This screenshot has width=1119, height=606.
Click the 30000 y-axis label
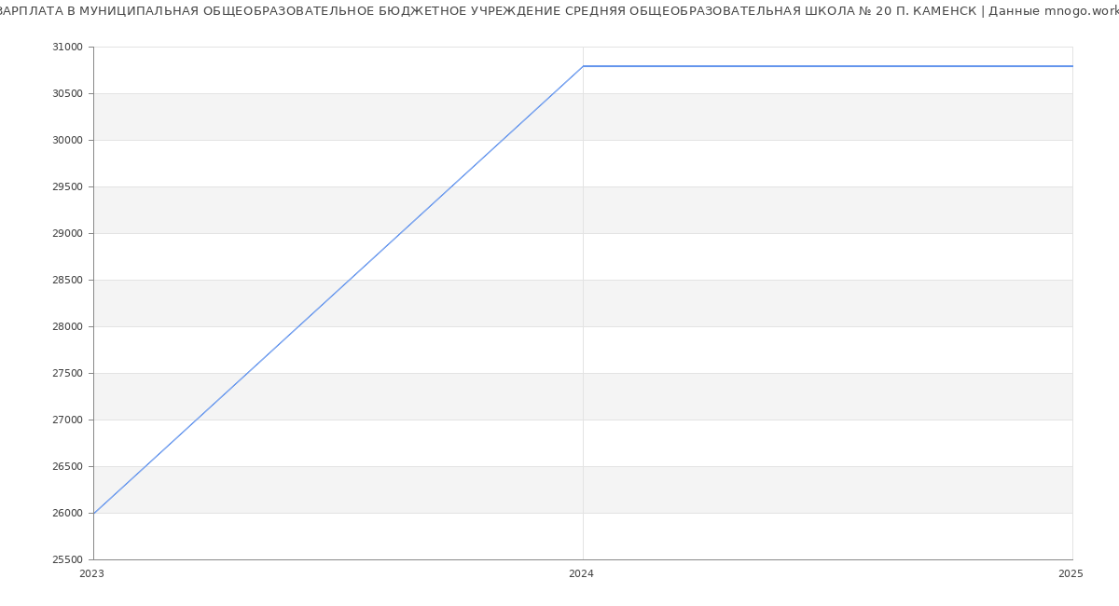coord(67,140)
